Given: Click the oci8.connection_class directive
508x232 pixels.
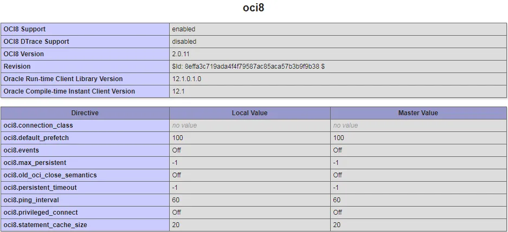Looking at the screenshot, I should (x=38, y=125).
